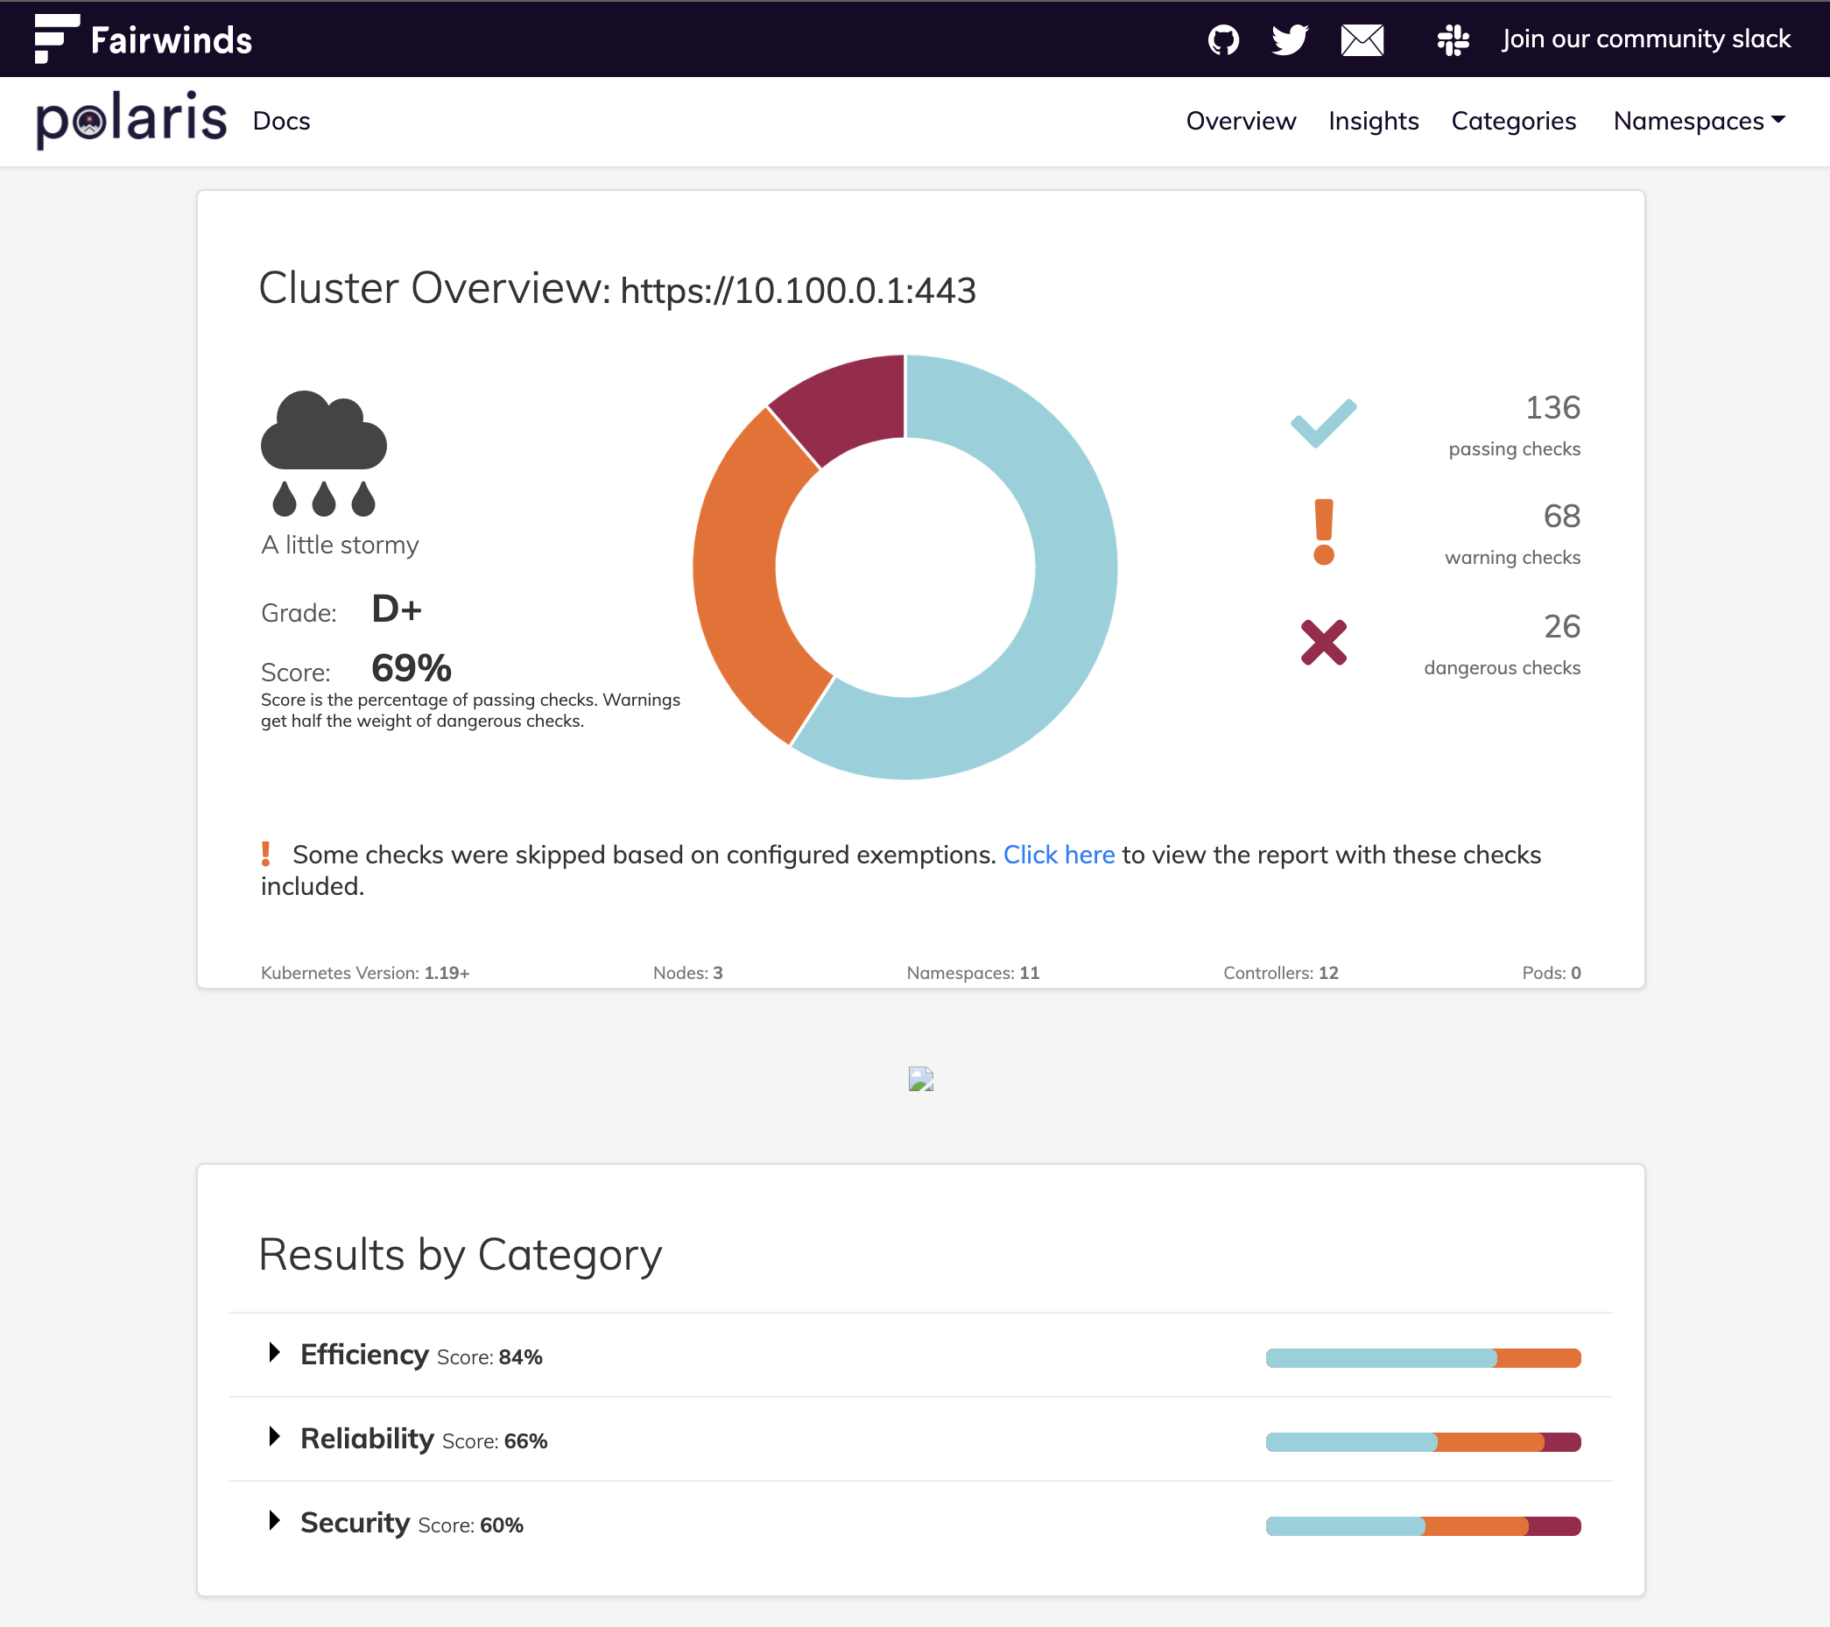The image size is (1830, 1627).
Task: Follow the 'Click here' exemptions link
Action: [1059, 855]
